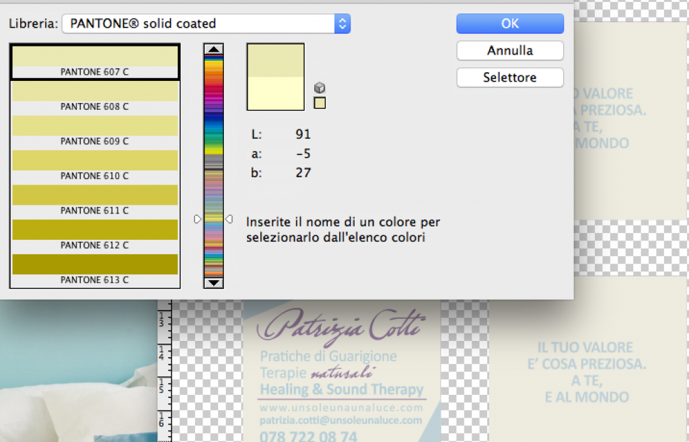Click the vertical ruler in document window

click(164, 371)
